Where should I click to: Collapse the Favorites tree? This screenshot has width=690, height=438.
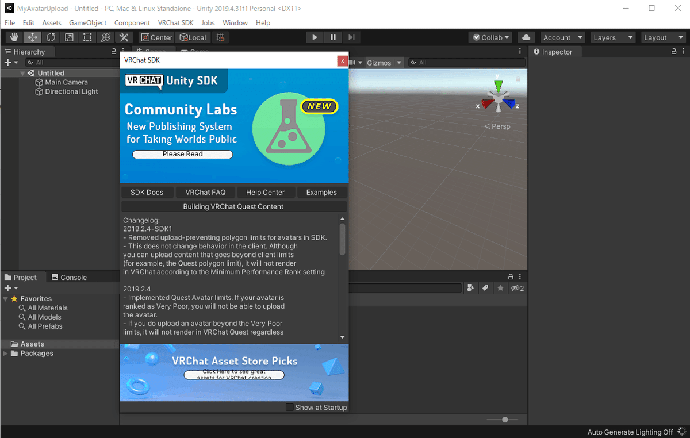(x=5, y=299)
